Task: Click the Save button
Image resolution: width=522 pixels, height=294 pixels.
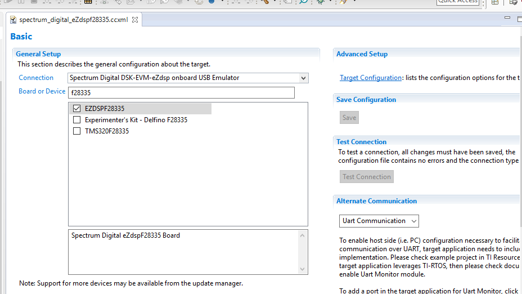Action: [x=349, y=118]
